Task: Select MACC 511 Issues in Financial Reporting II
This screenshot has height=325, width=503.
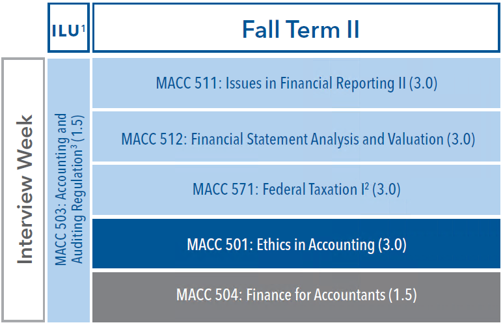Action: point(296,83)
